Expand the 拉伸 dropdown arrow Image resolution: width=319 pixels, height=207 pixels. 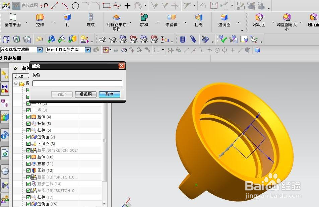tap(54, 22)
